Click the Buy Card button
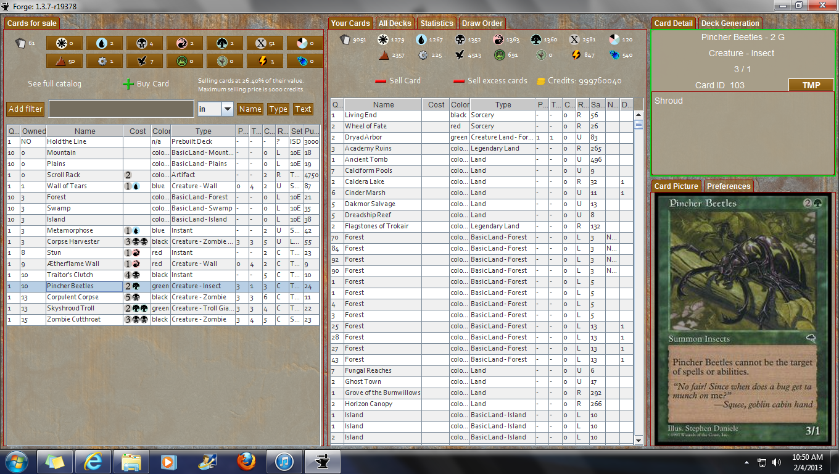 [146, 84]
